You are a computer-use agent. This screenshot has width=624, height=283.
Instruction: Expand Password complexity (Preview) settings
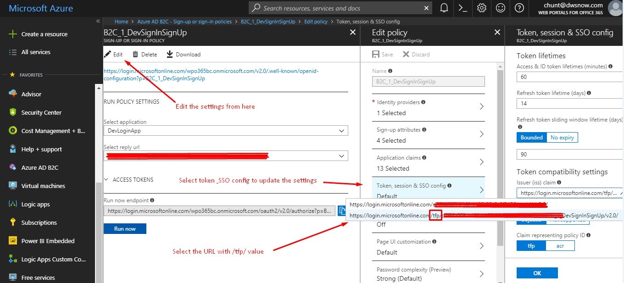[429, 274]
